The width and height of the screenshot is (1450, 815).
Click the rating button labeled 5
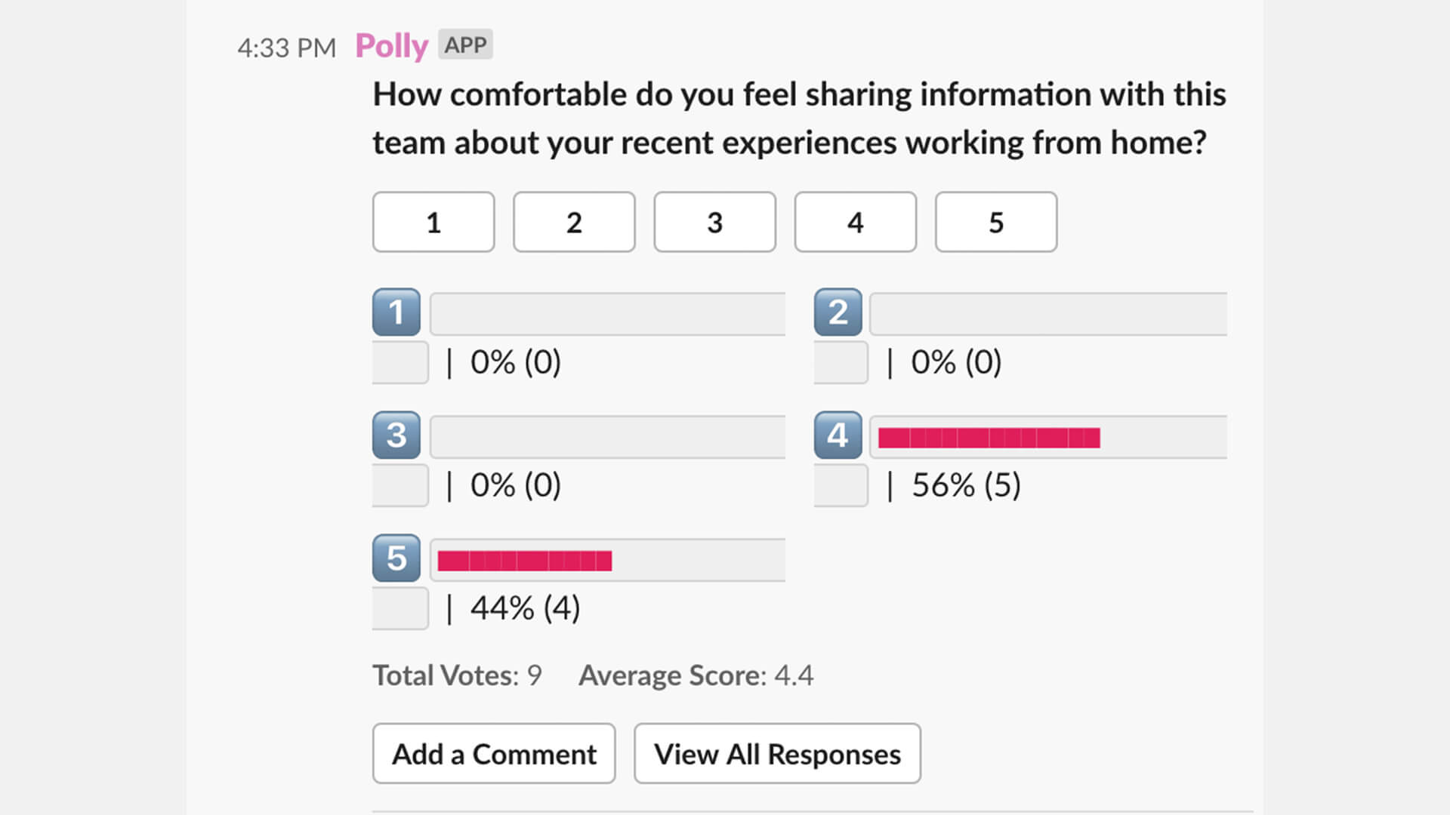click(x=995, y=221)
